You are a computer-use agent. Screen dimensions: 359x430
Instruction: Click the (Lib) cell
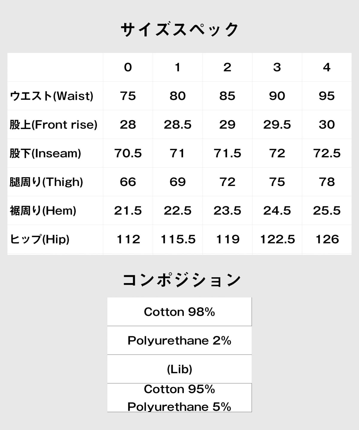click(180, 369)
